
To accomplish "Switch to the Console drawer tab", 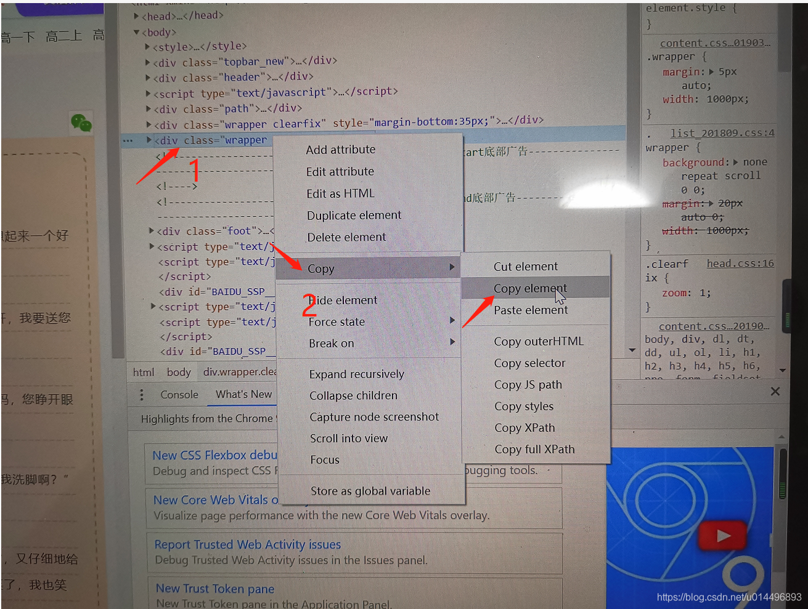I will [x=179, y=395].
